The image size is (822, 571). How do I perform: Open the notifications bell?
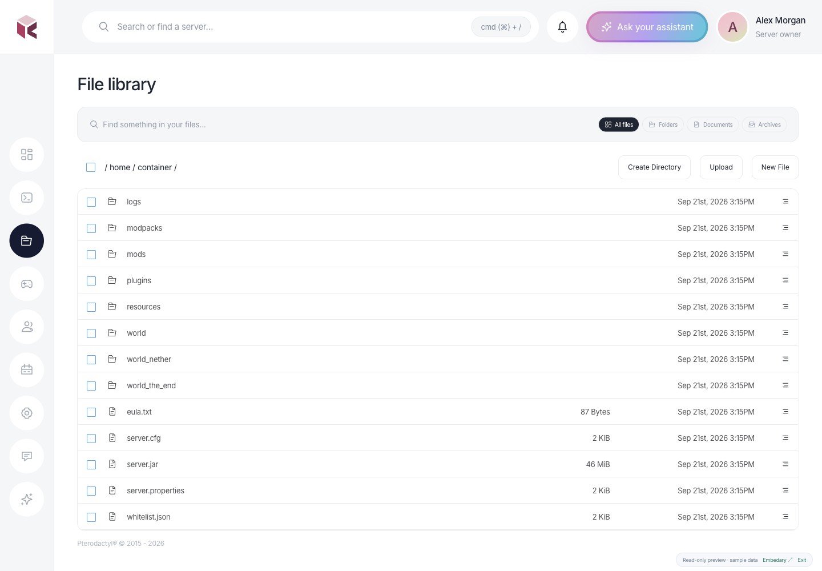[x=562, y=27]
